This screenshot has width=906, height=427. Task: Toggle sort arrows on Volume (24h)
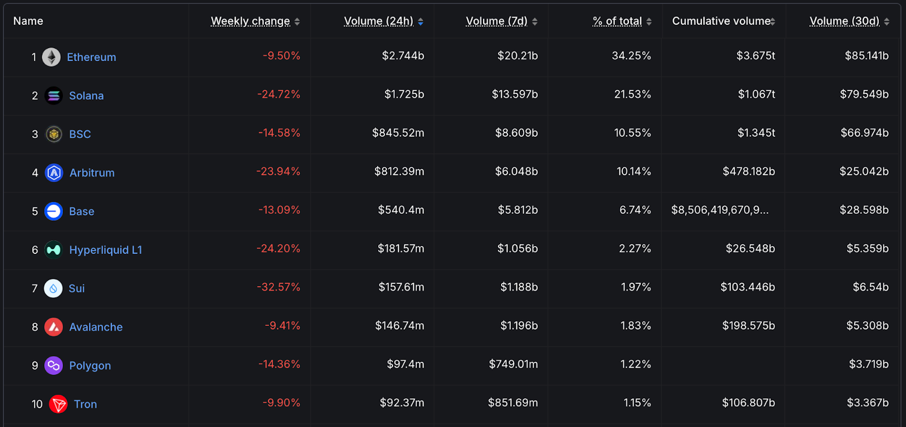(x=421, y=21)
